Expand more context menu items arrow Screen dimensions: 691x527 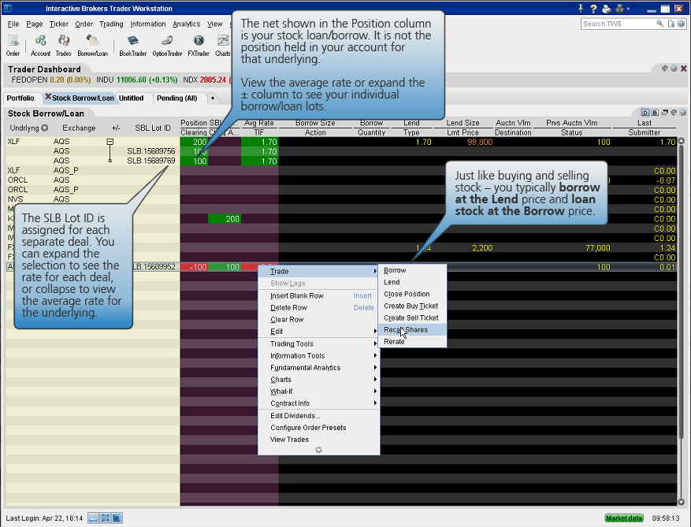pos(318,450)
